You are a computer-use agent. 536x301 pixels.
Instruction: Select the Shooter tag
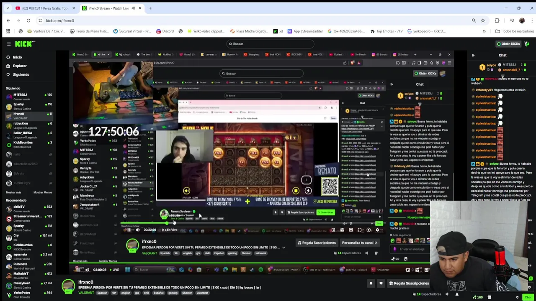(187, 293)
